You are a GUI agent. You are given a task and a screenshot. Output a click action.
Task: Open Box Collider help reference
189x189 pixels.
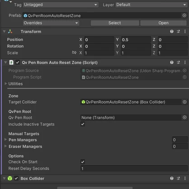tap(172, 178)
